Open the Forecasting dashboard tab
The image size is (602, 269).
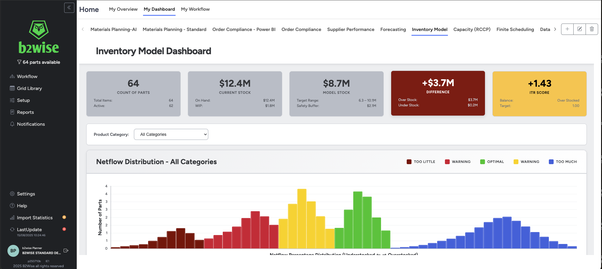point(393,29)
